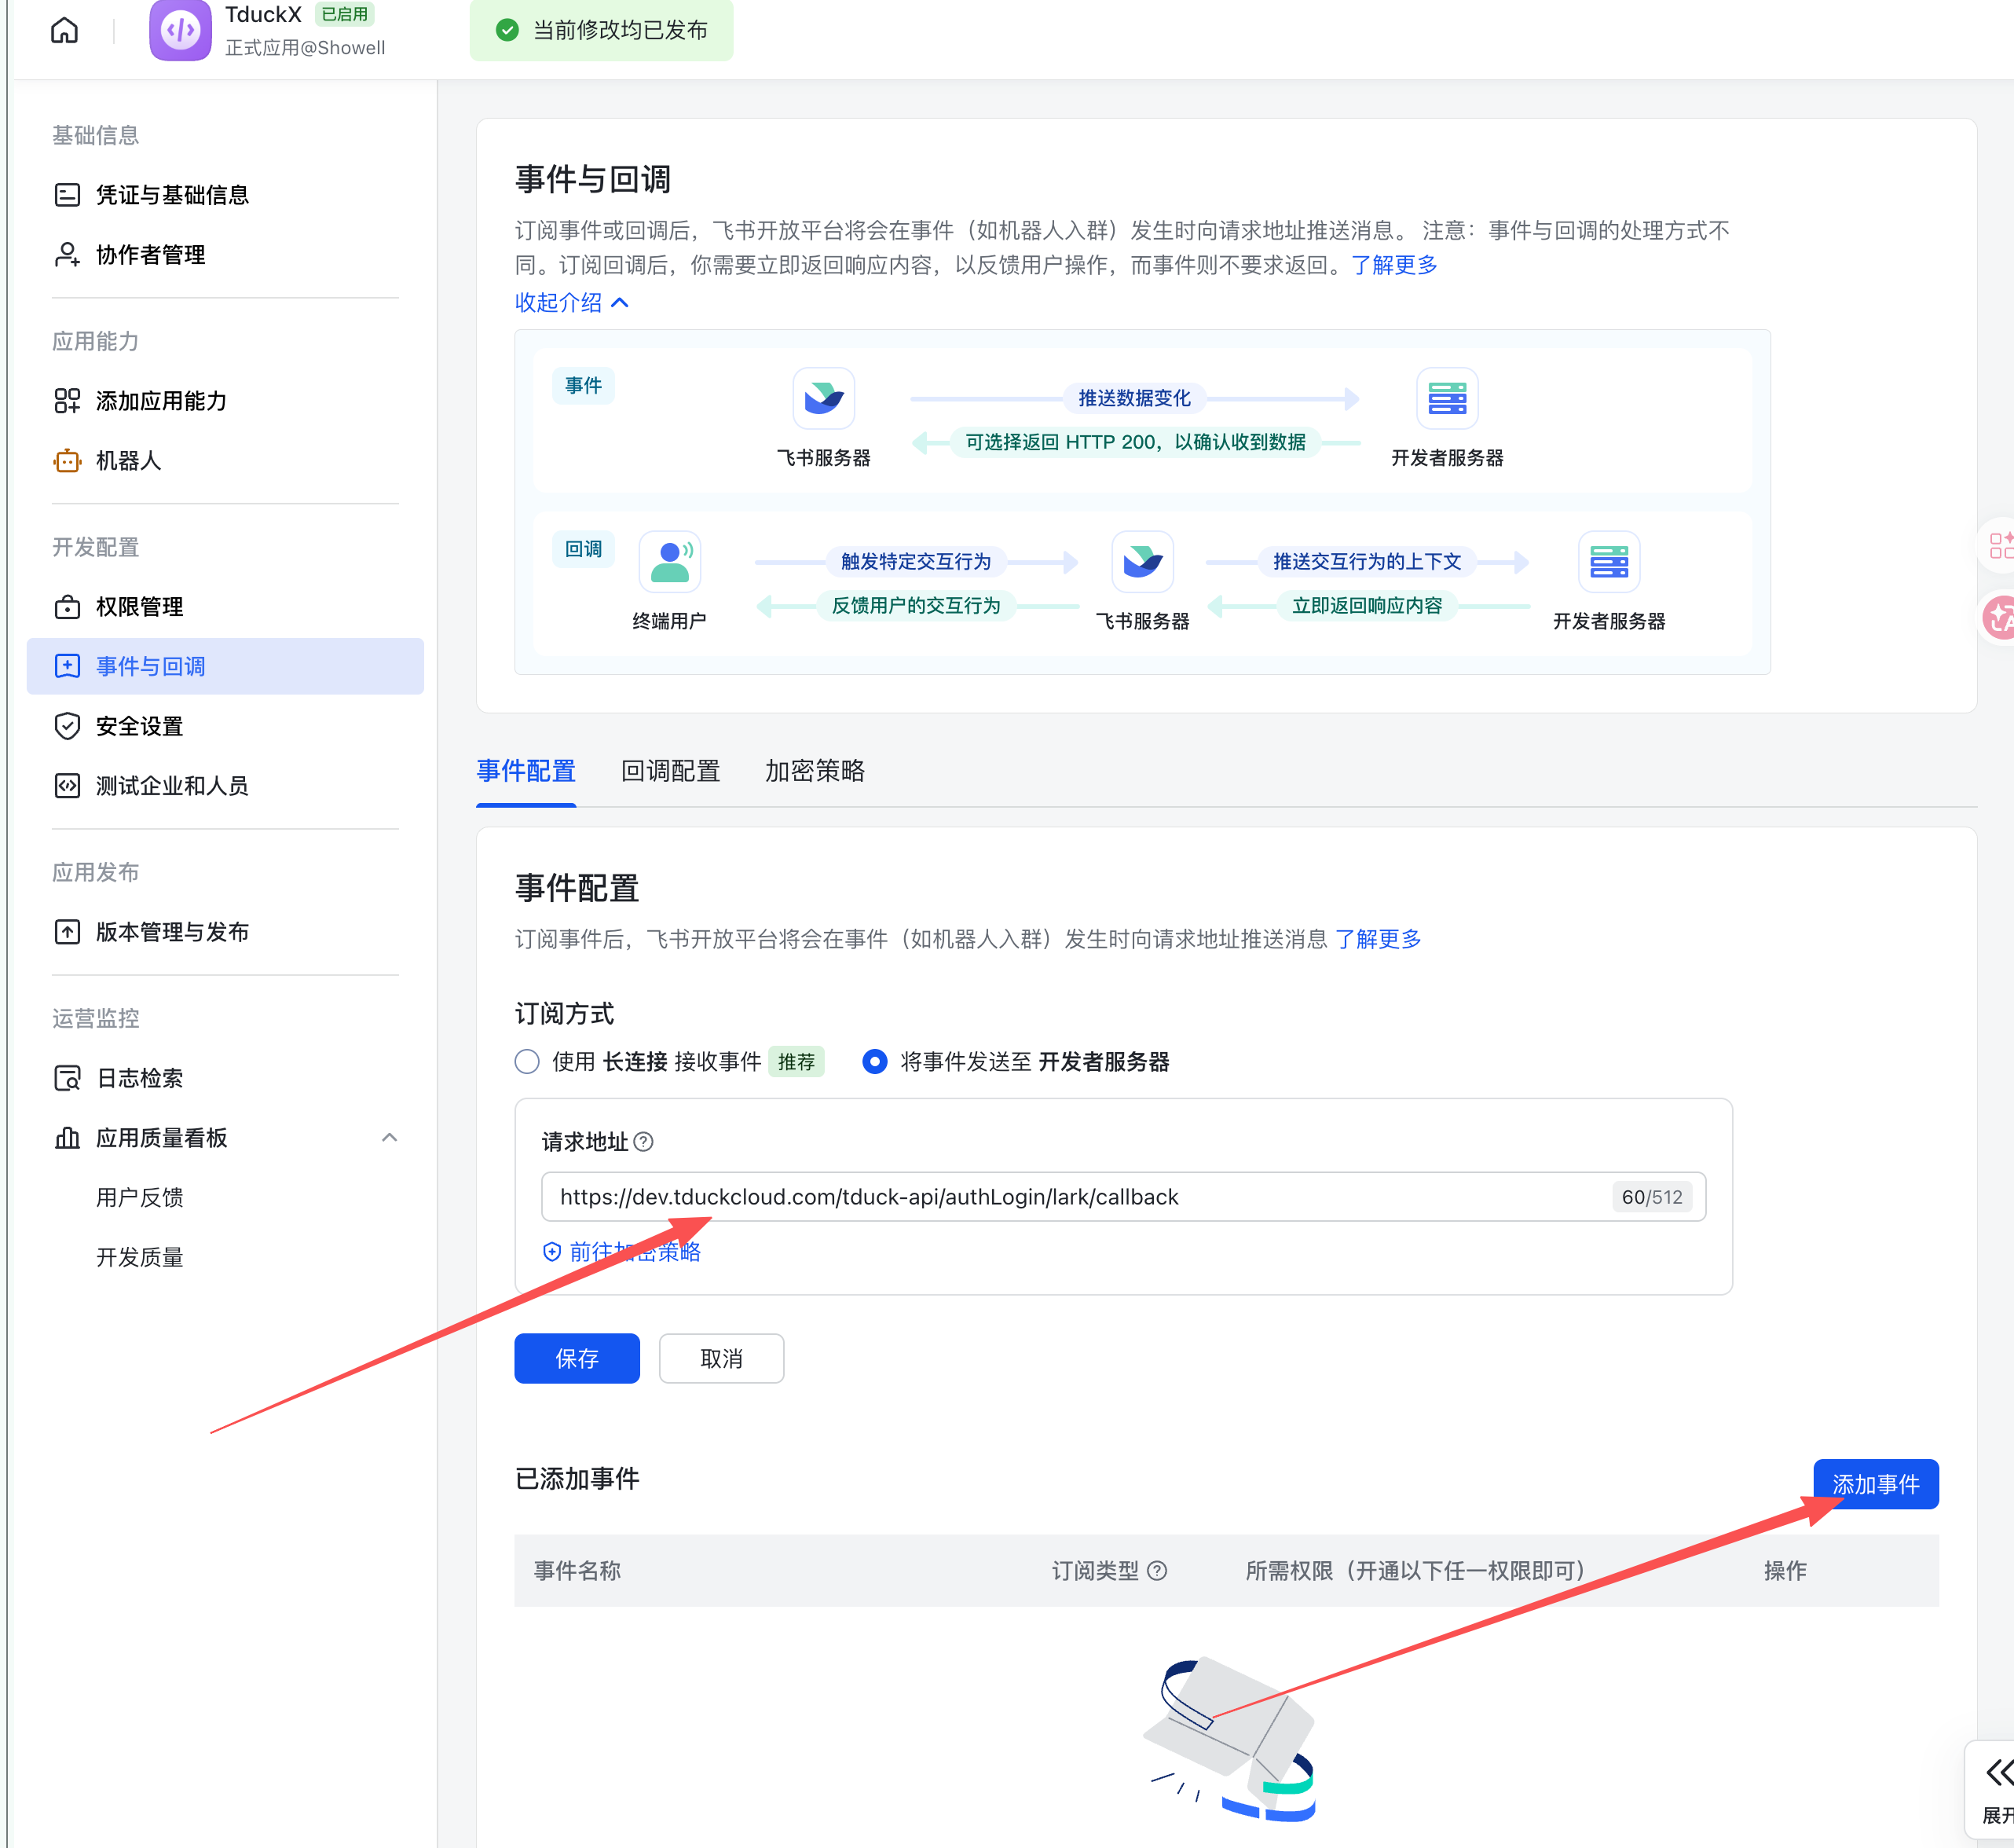Select 使用长连接接收事件 radio option
This screenshot has width=2014, height=1848.
pos(528,1062)
